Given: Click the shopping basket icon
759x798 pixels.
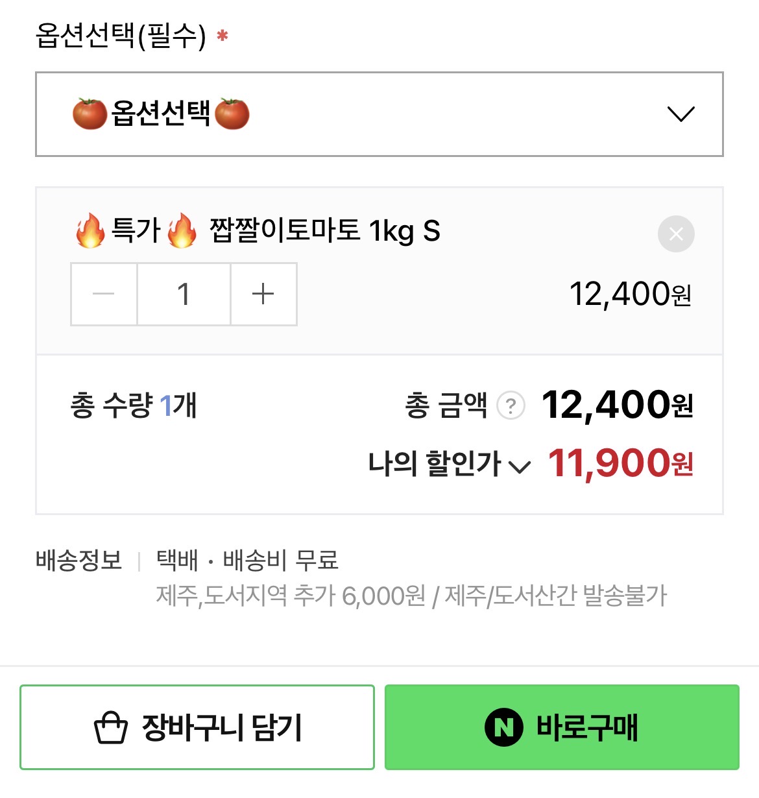Looking at the screenshot, I should click(110, 727).
